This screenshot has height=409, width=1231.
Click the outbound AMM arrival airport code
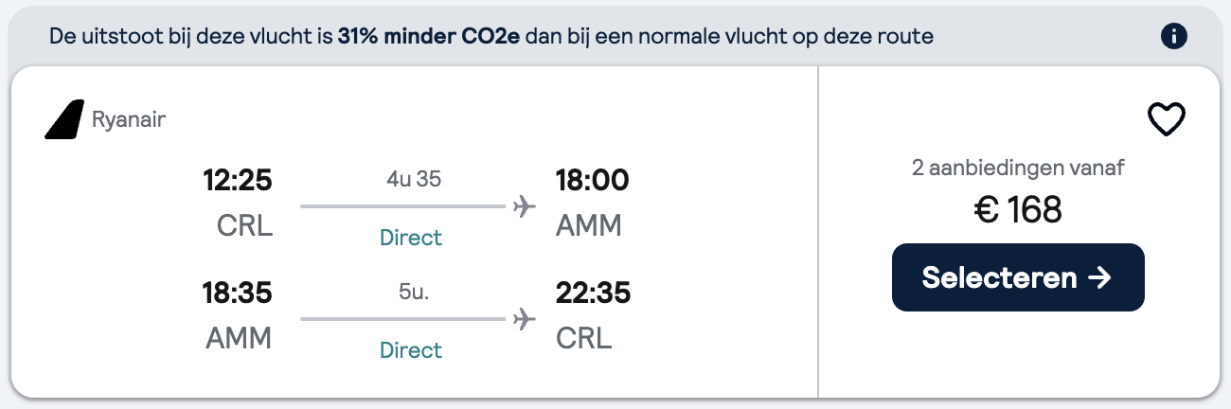tap(588, 225)
